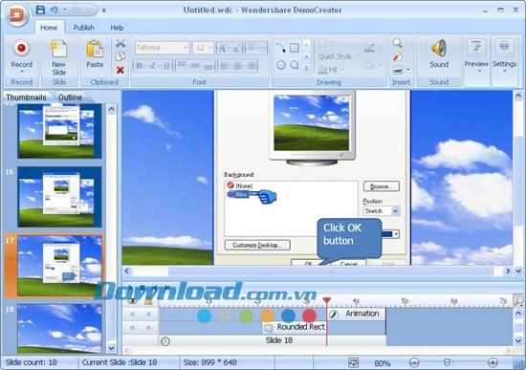Insert an image from the Insert group
526x370 pixels.
click(398, 70)
